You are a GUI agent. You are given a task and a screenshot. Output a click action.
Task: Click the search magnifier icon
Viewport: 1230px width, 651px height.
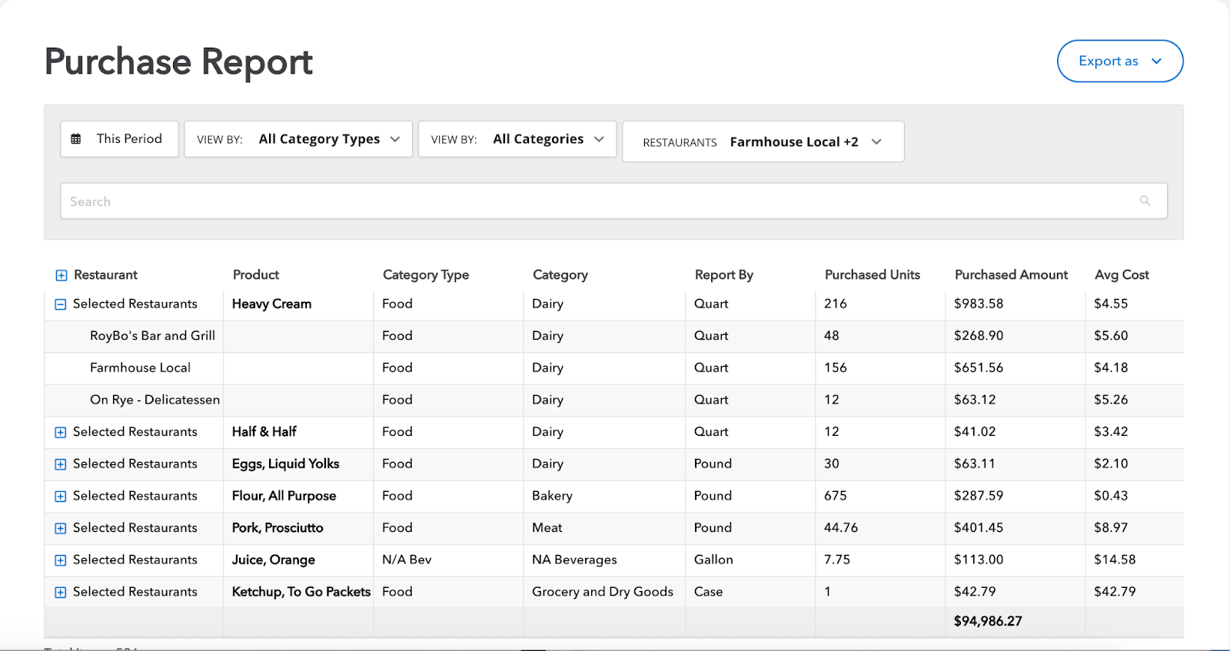[1145, 201]
